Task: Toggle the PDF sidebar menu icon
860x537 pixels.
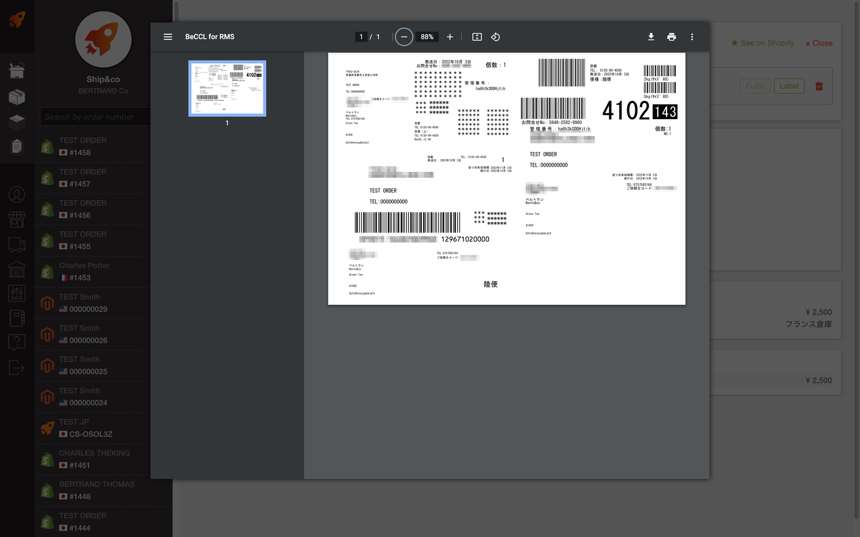Action: [168, 37]
